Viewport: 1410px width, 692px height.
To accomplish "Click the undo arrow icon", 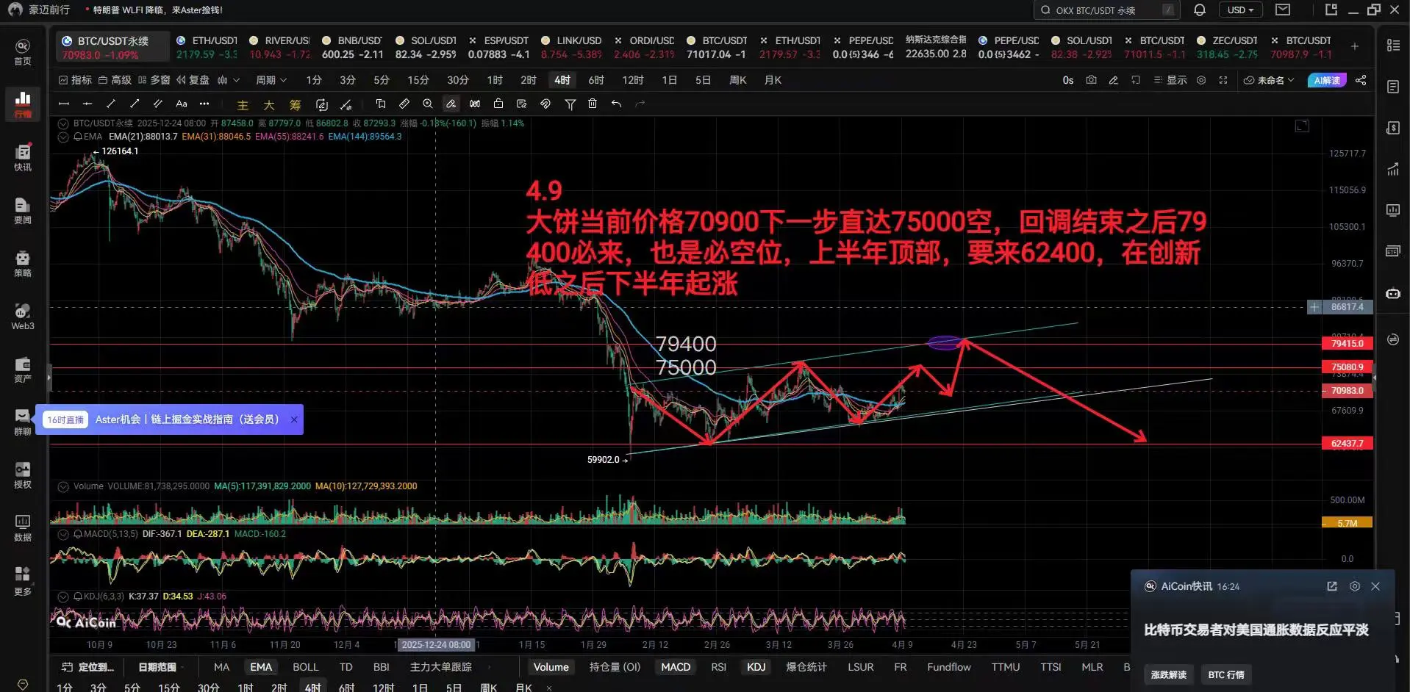I will tap(617, 104).
